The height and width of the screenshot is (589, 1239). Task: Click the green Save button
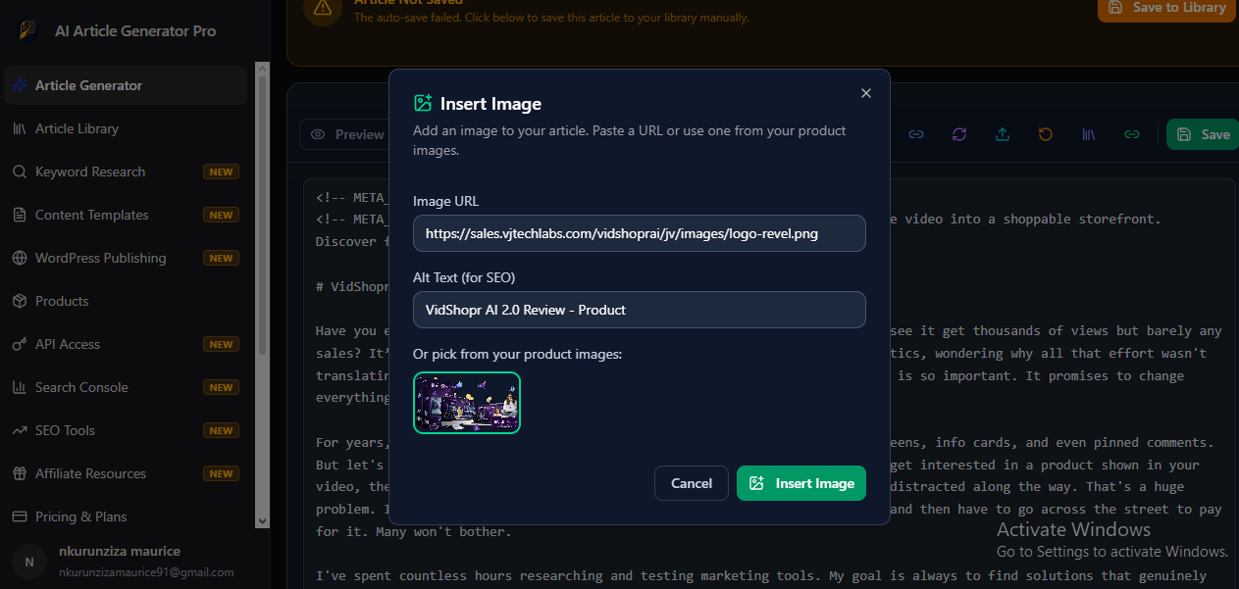click(1203, 134)
